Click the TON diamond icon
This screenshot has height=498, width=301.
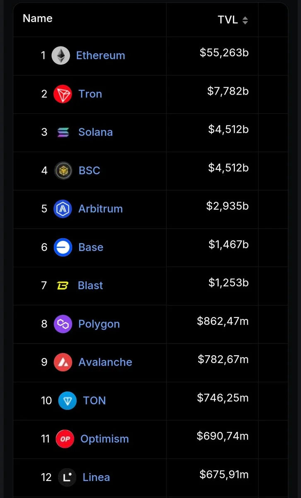(67, 400)
